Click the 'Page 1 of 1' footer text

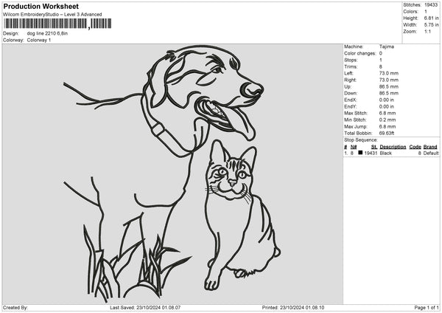pyautogui.click(x=427, y=307)
